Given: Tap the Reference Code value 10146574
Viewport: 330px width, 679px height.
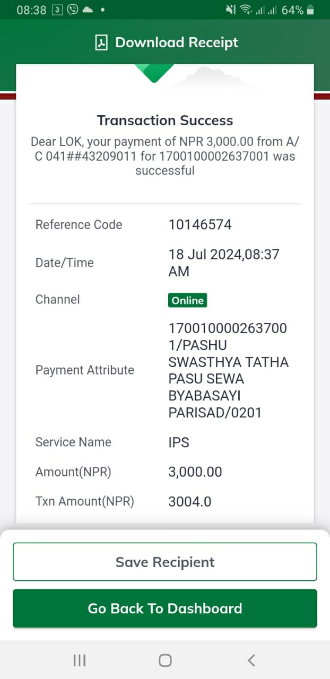Looking at the screenshot, I should tap(200, 225).
